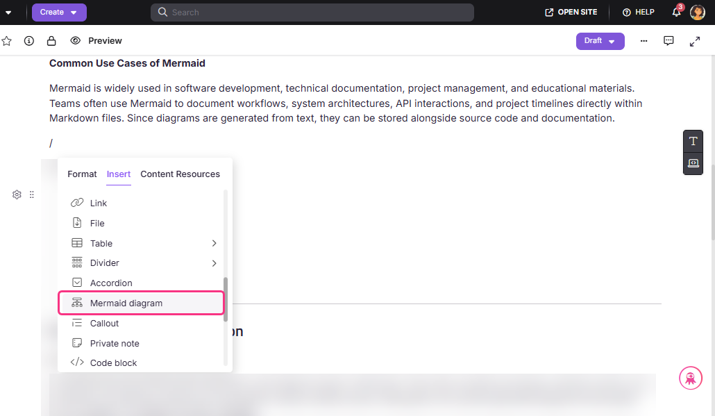Choose Link from insert menu
Screen dimensions: 715x416
(142, 203)
